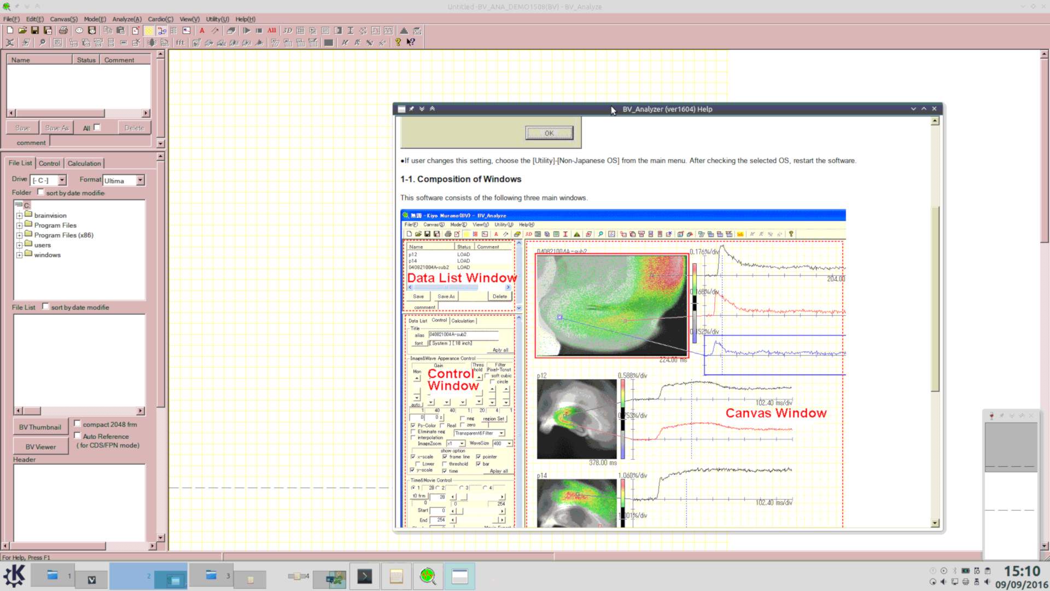Enable Folder sort by date modified checkbox
Viewport: 1050px width, 591px height.
pyautogui.click(x=40, y=192)
